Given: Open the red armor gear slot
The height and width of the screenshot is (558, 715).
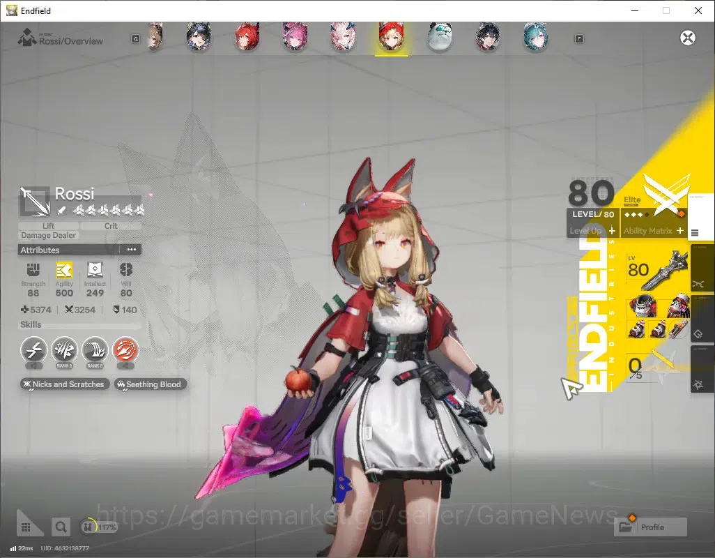Looking at the screenshot, I should 642,306.
